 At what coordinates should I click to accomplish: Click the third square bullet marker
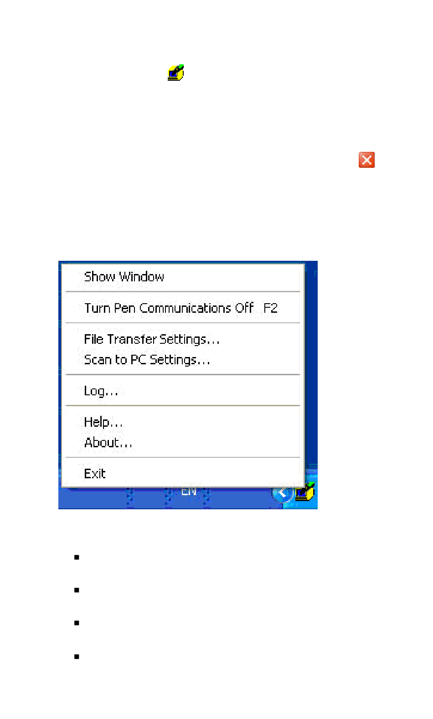pos(77,623)
